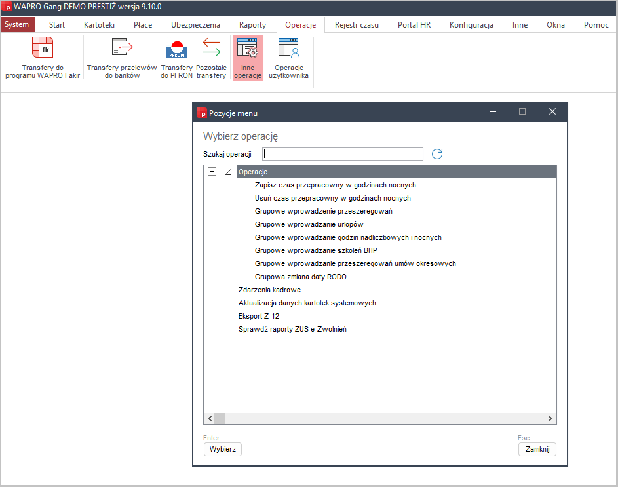
Task: Choose Grupowa zmiana daty RODO
Action: click(x=300, y=277)
